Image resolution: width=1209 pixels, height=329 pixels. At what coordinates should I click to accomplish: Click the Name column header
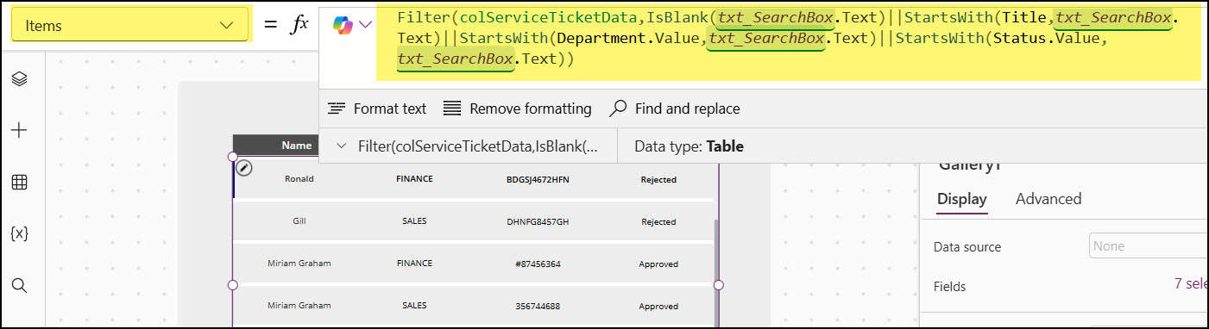pos(296,146)
